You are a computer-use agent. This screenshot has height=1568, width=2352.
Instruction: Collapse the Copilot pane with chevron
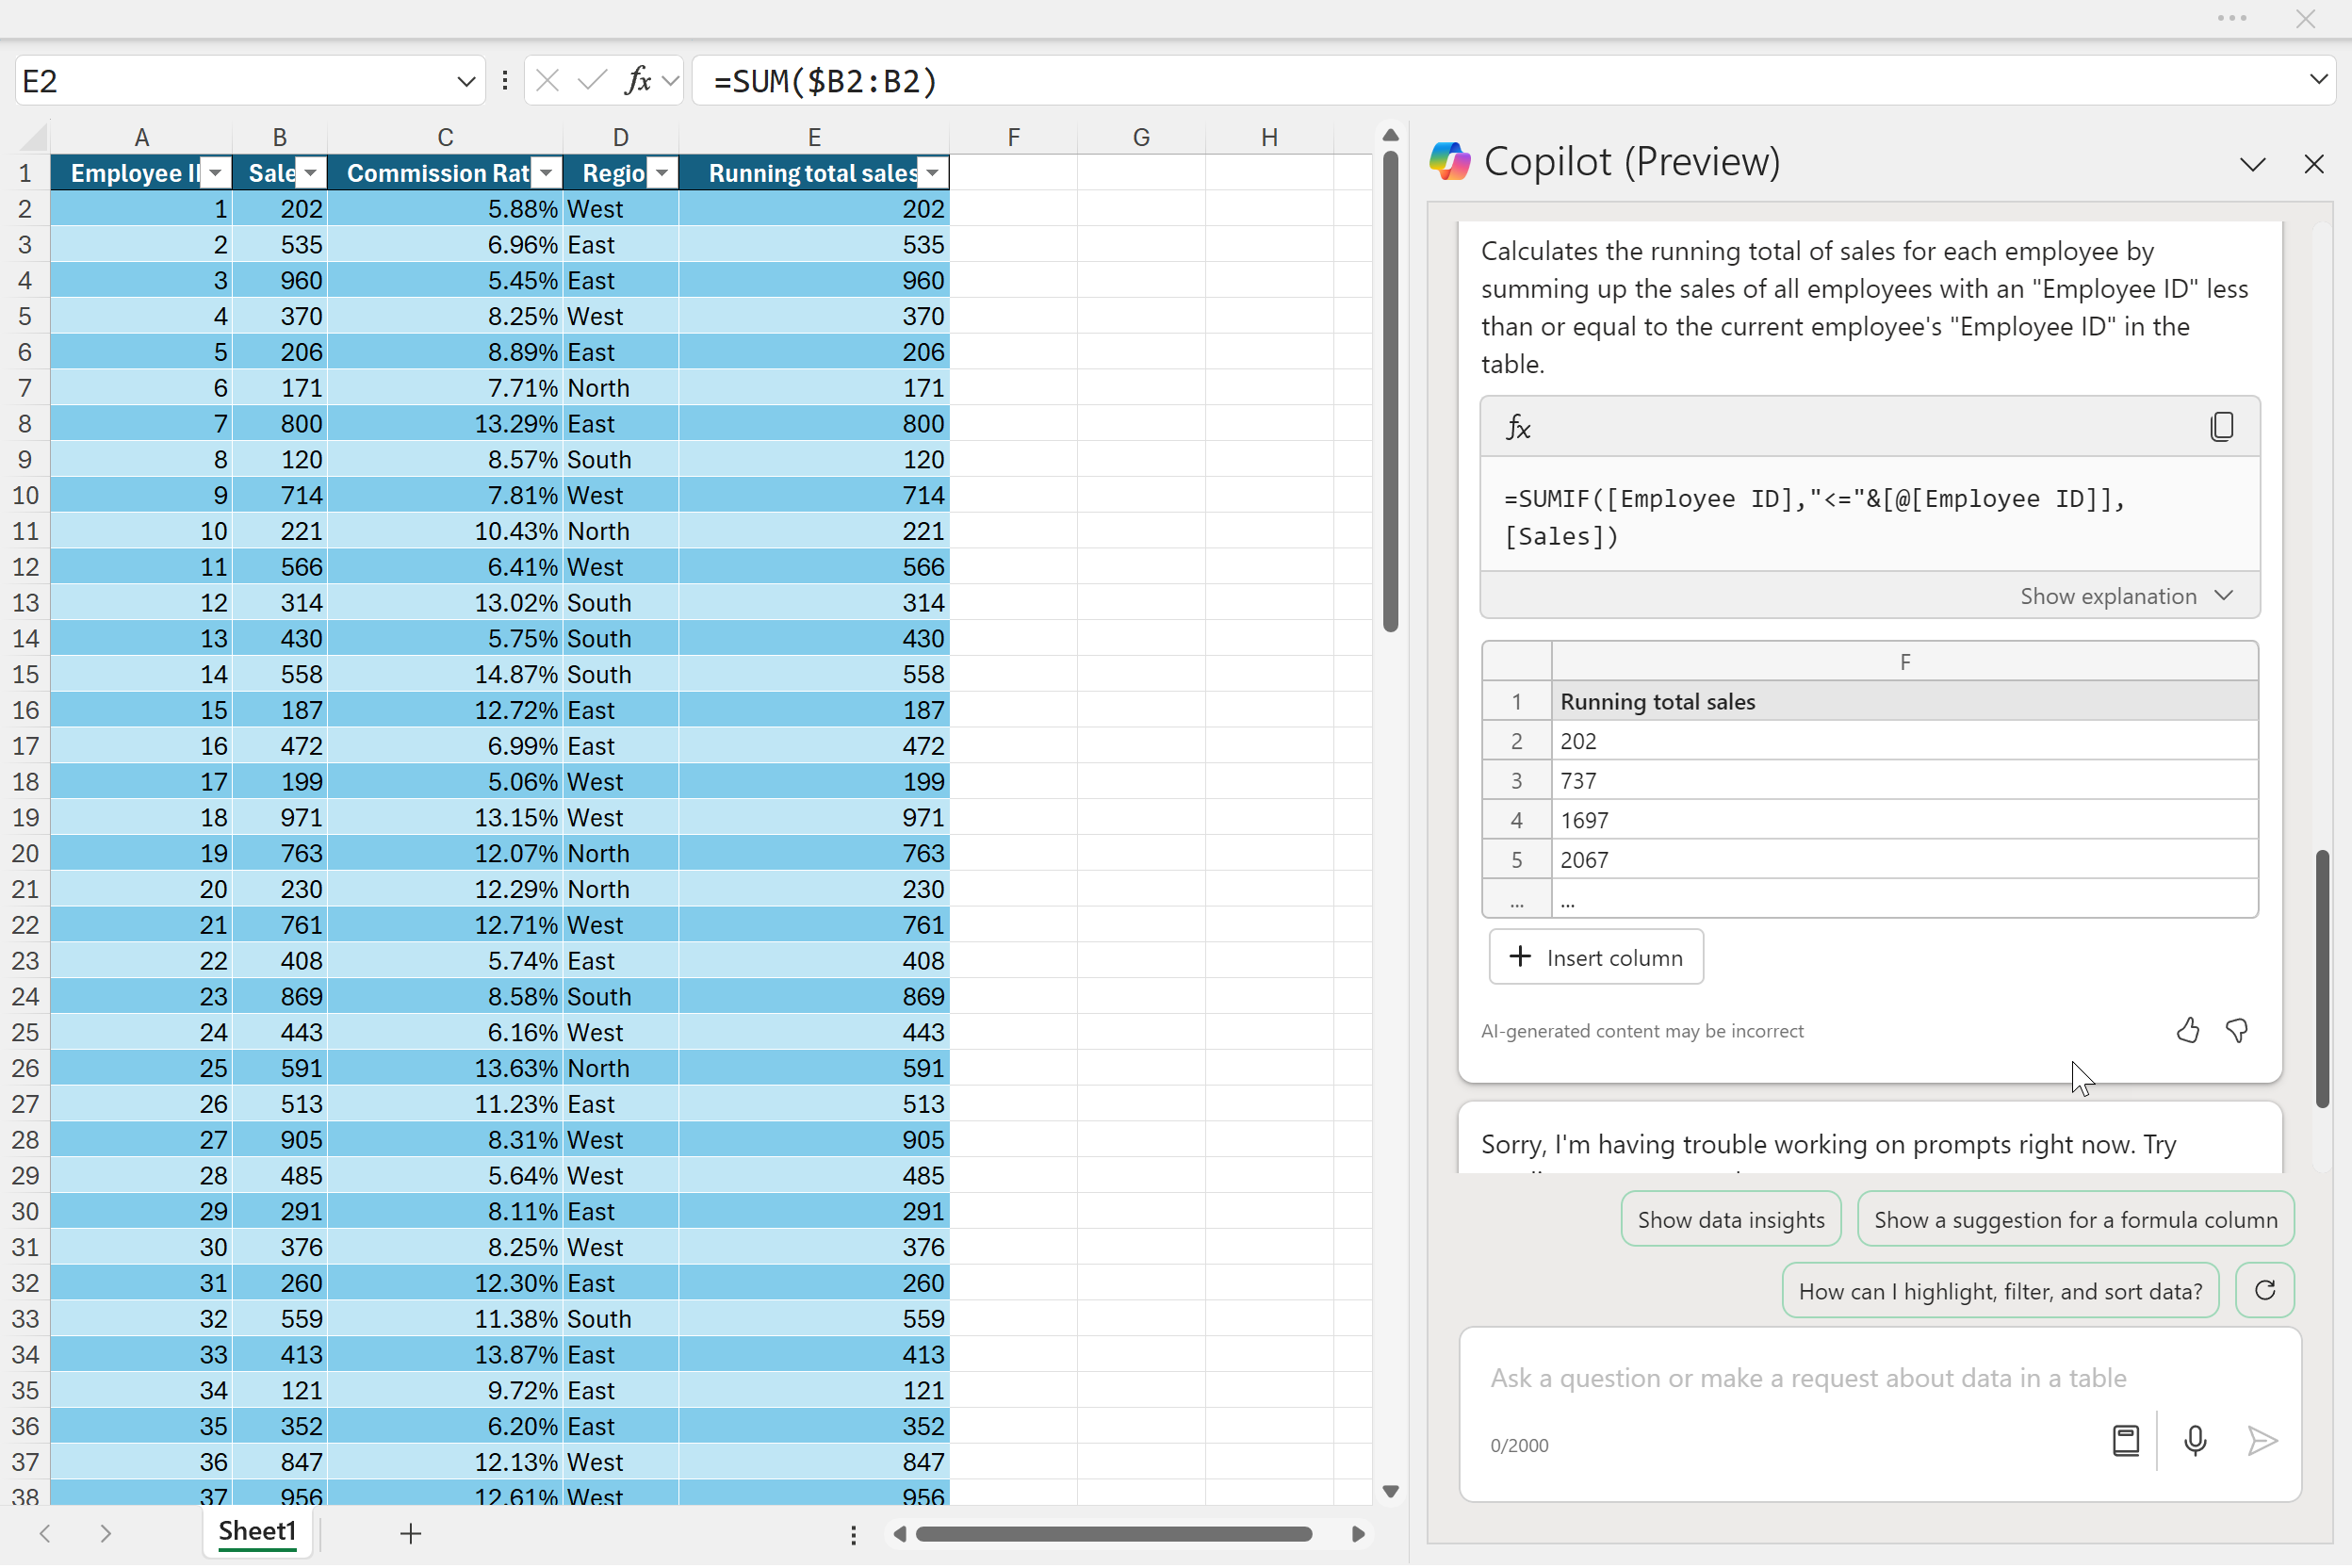(x=2252, y=164)
